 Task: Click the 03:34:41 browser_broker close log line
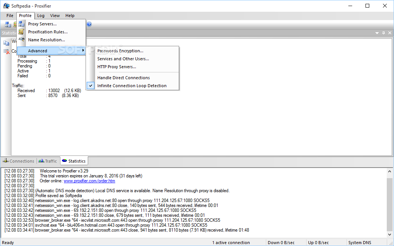127,230
